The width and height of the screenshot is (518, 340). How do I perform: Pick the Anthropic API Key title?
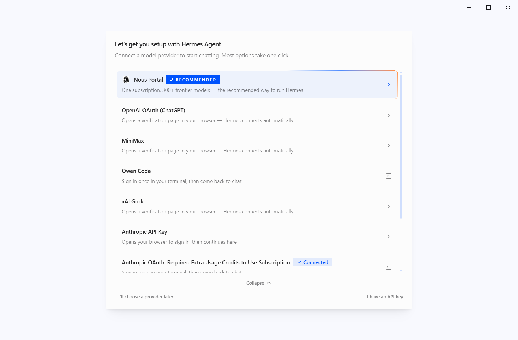click(144, 232)
